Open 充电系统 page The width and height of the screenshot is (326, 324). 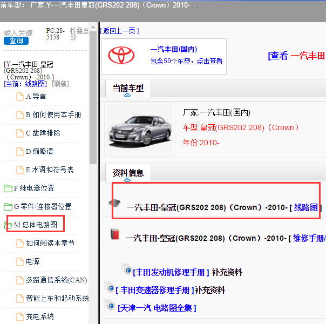point(40,316)
